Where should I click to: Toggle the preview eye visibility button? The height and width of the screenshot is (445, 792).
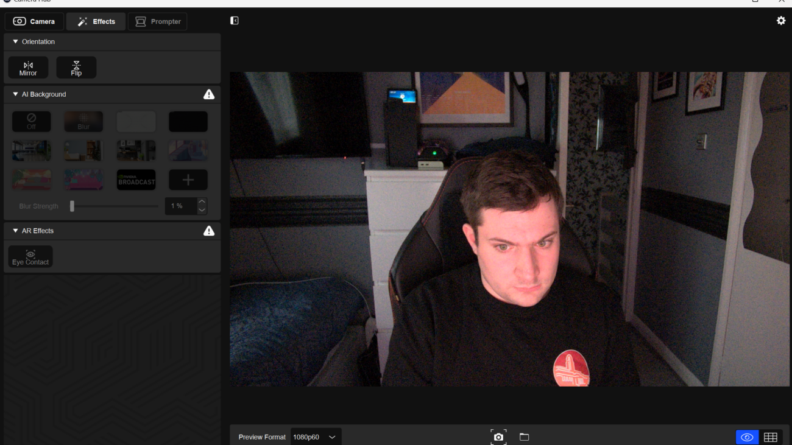click(x=747, y=437)
